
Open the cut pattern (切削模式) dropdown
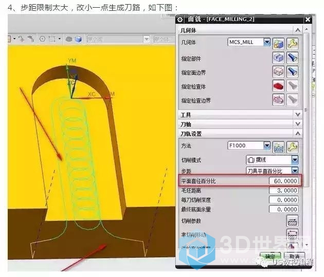point(295,160)
